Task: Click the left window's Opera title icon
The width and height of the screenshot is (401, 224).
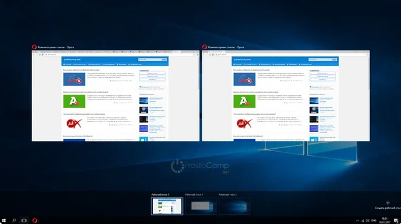Action: pyautogui.click(x=34, y=47)
